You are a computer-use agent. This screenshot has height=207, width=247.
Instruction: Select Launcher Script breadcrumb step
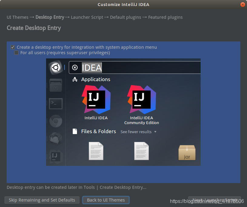(87, 17)
